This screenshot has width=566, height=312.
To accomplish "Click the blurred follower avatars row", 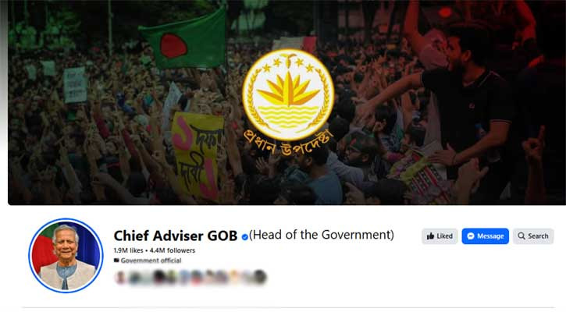I will coord(190,277).
